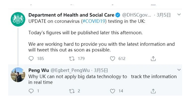Retweet the Department of Health coronavirus update
The width and height of the screenshot is (189, 104).
(72, 59)
